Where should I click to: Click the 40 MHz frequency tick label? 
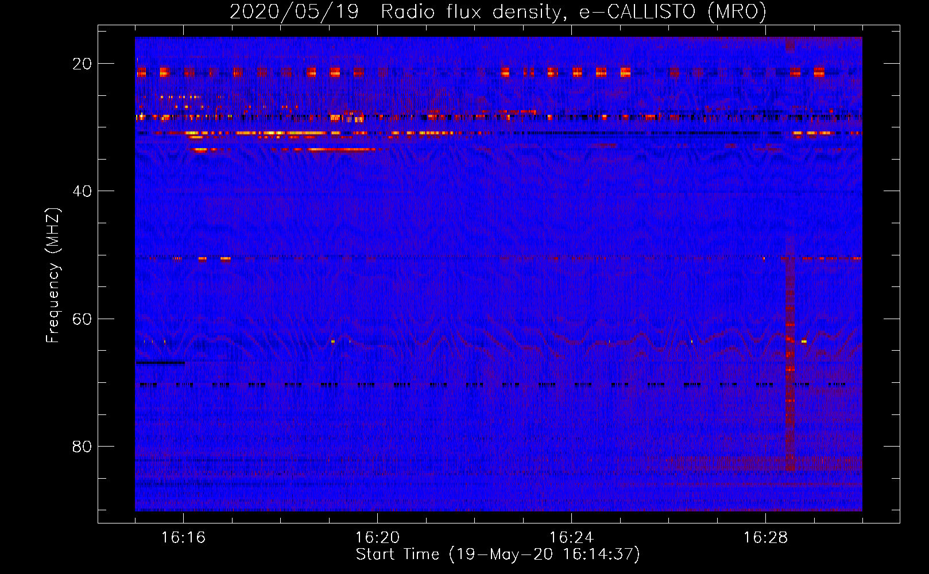point(82,191)
